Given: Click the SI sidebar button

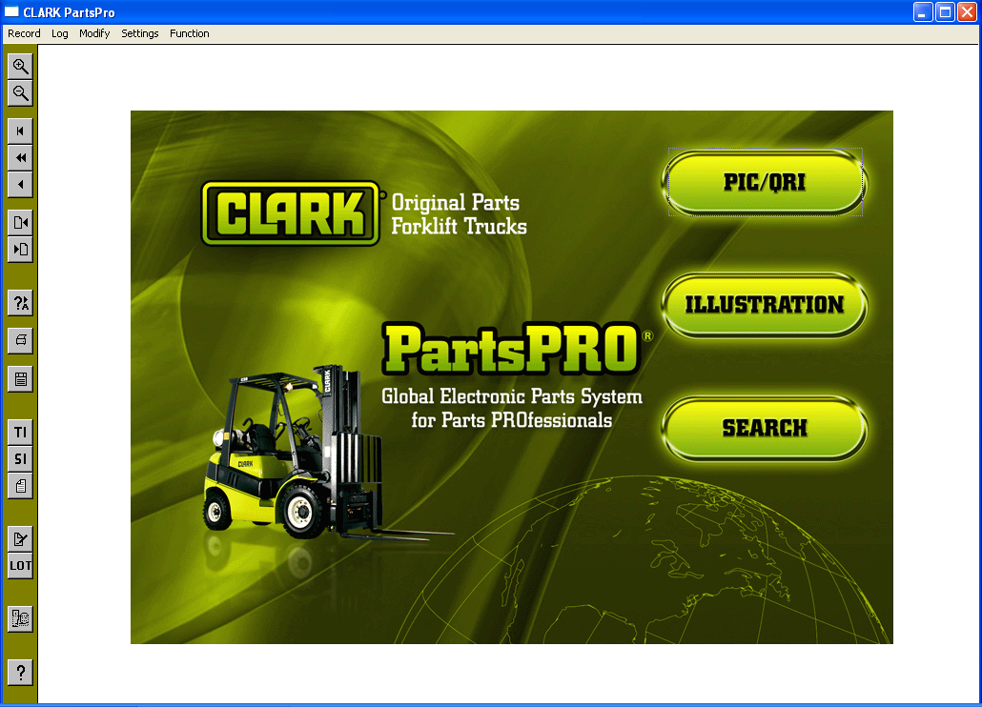Looking at the screenshot, I should click(20, 459).
